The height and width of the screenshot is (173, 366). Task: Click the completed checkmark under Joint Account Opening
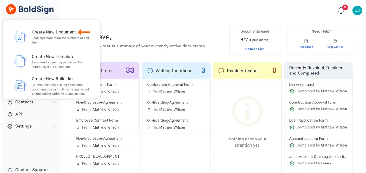tap(292, 163)
